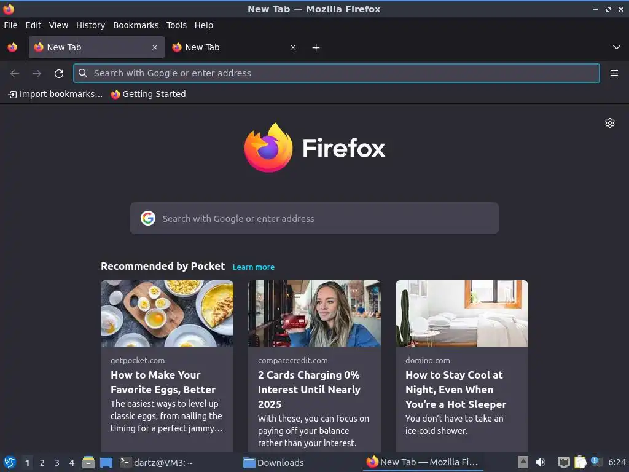This screenshot has width=629, height=472.
Task: Open the hamburger application menu
Action: [x=614, y=73]
